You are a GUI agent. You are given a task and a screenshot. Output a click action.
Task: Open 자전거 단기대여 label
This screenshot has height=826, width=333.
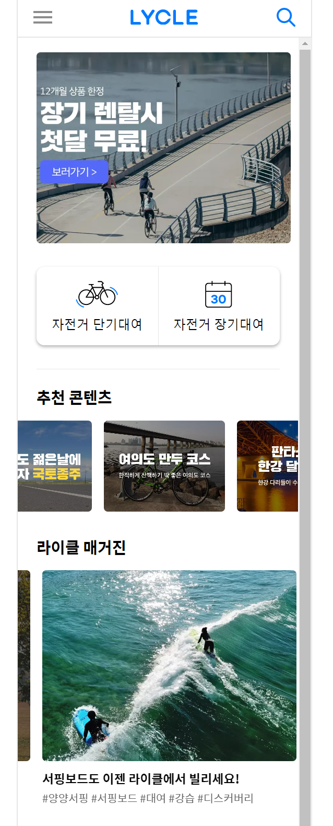(97, 324)
